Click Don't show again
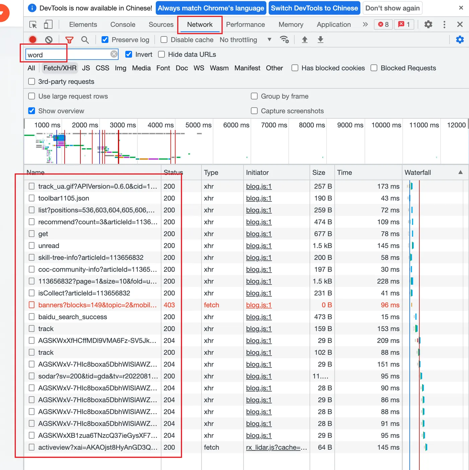 point(393,8)
